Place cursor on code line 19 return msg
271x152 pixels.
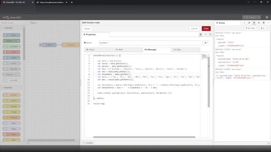(x=99, y=103)
